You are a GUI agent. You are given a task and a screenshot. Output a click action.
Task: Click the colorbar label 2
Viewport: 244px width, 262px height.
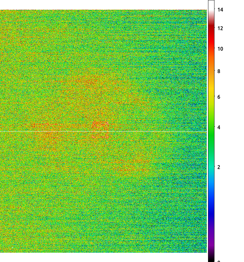tap(219, 167)
